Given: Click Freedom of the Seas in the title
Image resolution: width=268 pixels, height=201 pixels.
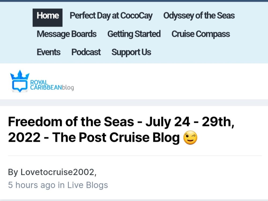Looking at the screenshot, I should [71, 122].
